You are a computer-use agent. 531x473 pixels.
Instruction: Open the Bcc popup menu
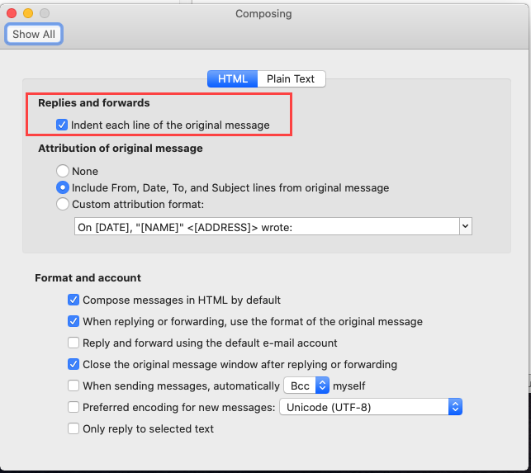(306, 385)
